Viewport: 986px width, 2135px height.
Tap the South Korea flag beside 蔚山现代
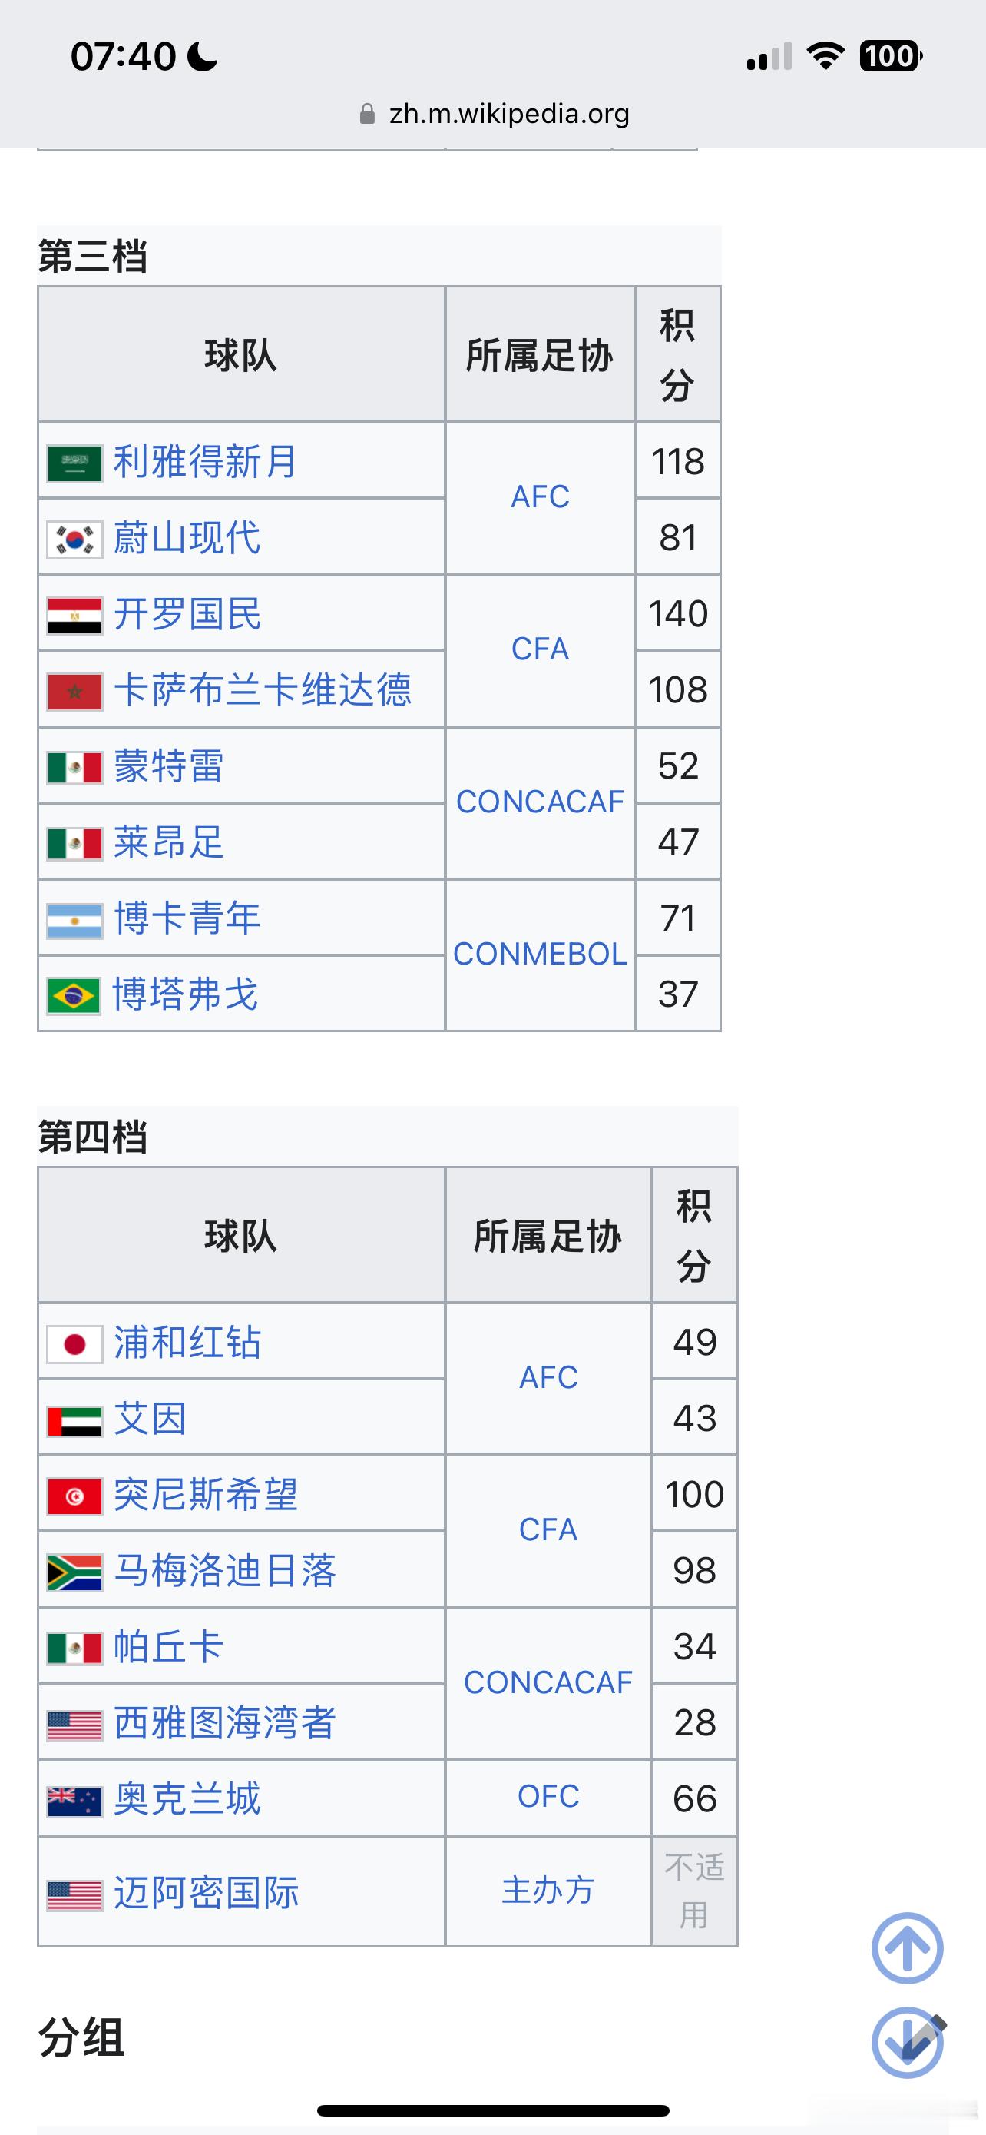pyautogui.click(x=74, y=540)
